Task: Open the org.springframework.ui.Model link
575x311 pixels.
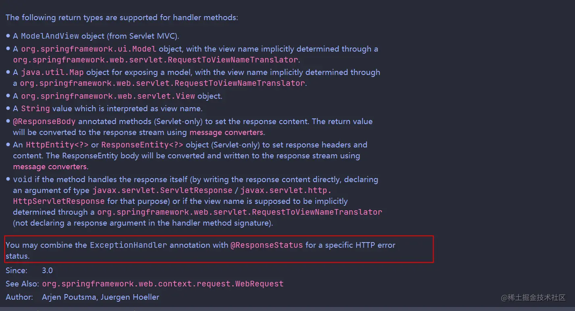Action: pos(89,49)
